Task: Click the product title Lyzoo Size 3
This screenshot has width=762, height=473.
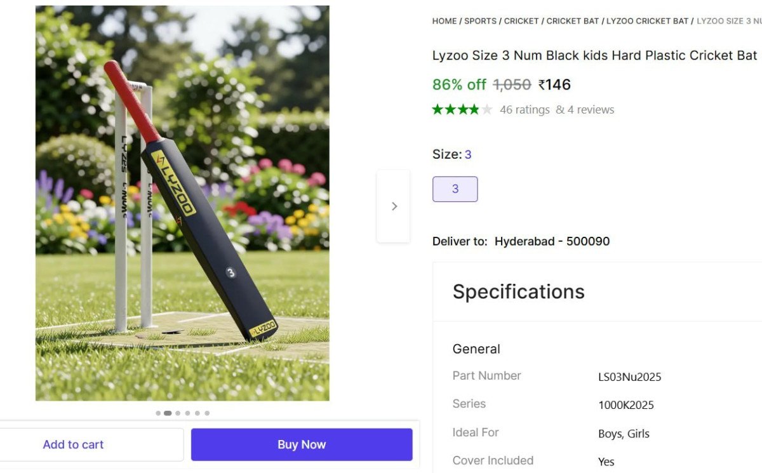Action: pos(594,55)
